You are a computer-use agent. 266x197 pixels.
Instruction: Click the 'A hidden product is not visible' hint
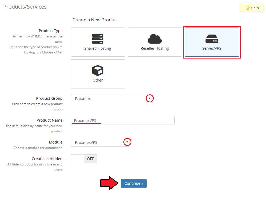coord(35,167)
